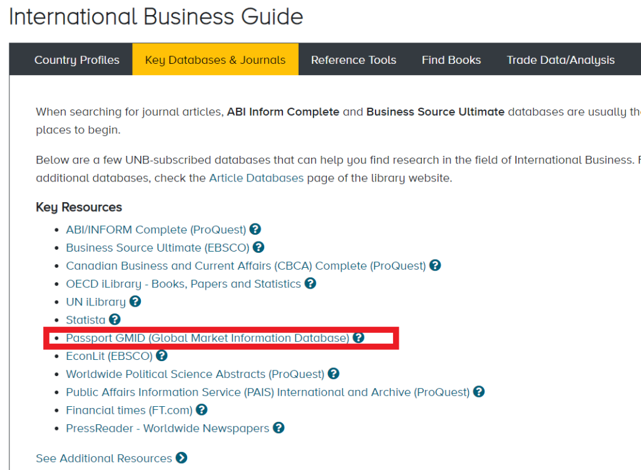This screenshot has width=641, height=470.
Task: Select the Find Books tab
Action: pos(451,60)
